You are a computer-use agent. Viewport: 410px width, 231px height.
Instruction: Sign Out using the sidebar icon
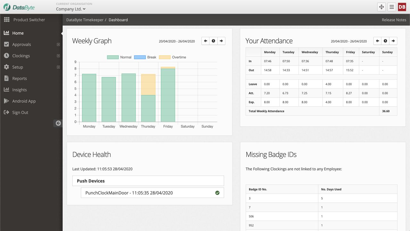pyautogui.click(x=6, y=112)
